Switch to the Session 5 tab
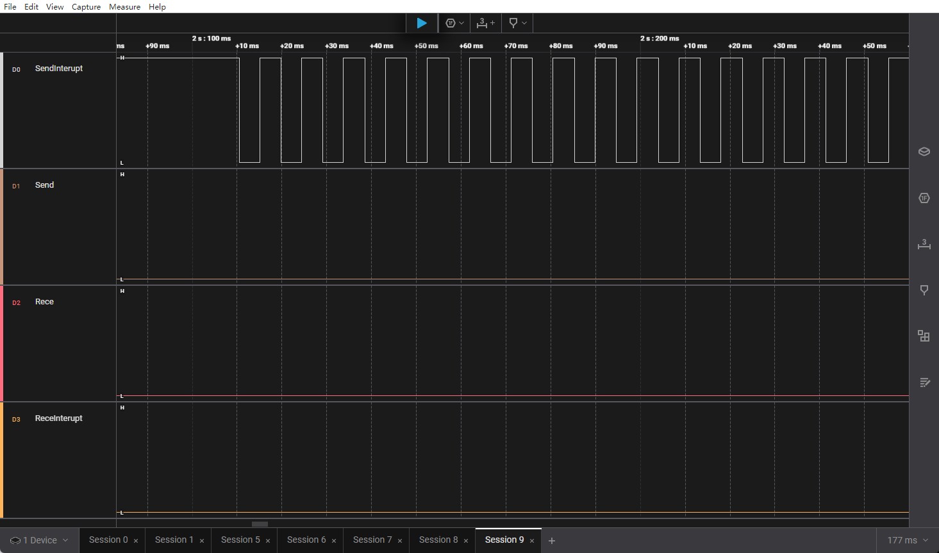The image size is (939, 553). [240, 540]
